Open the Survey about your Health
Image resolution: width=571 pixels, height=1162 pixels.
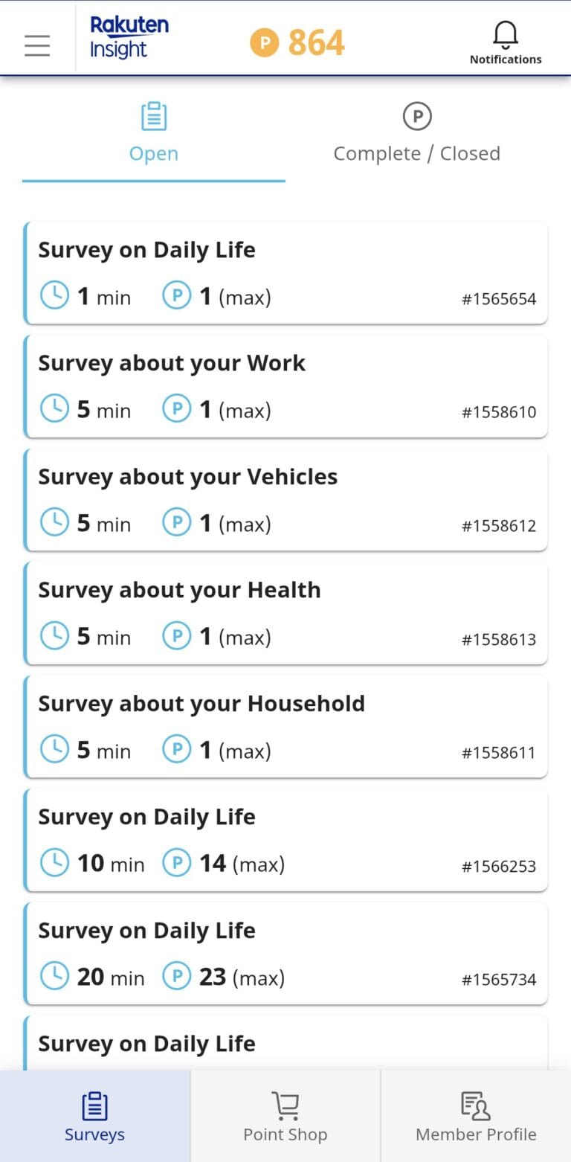tap(285, 612)
